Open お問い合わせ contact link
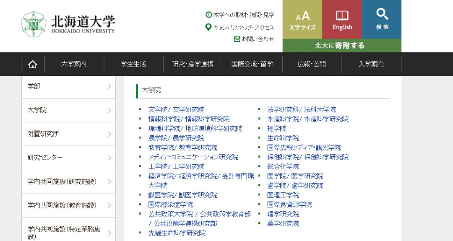Viewport: 453px width, 241px height. coord(258,39)
